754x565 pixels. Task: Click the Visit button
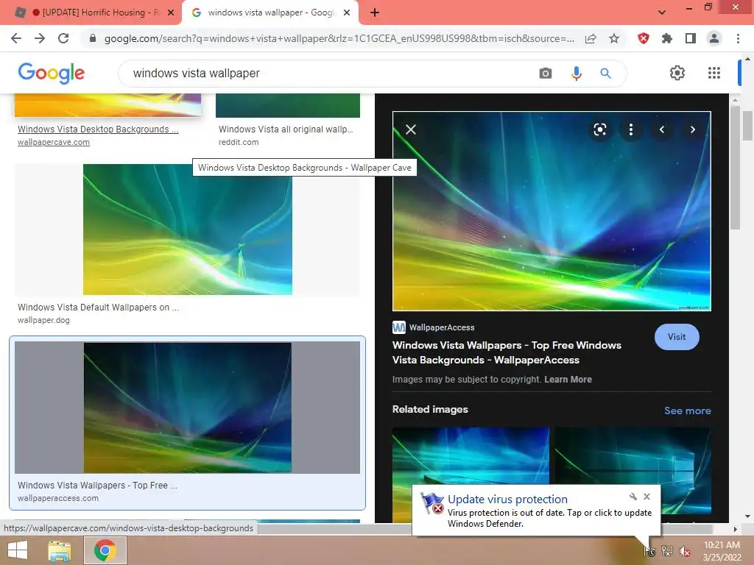click(677, 337)
